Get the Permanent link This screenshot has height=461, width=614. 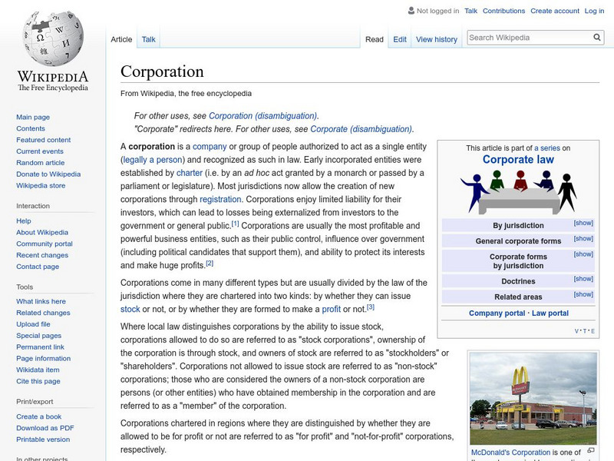(x=41, y=347)
